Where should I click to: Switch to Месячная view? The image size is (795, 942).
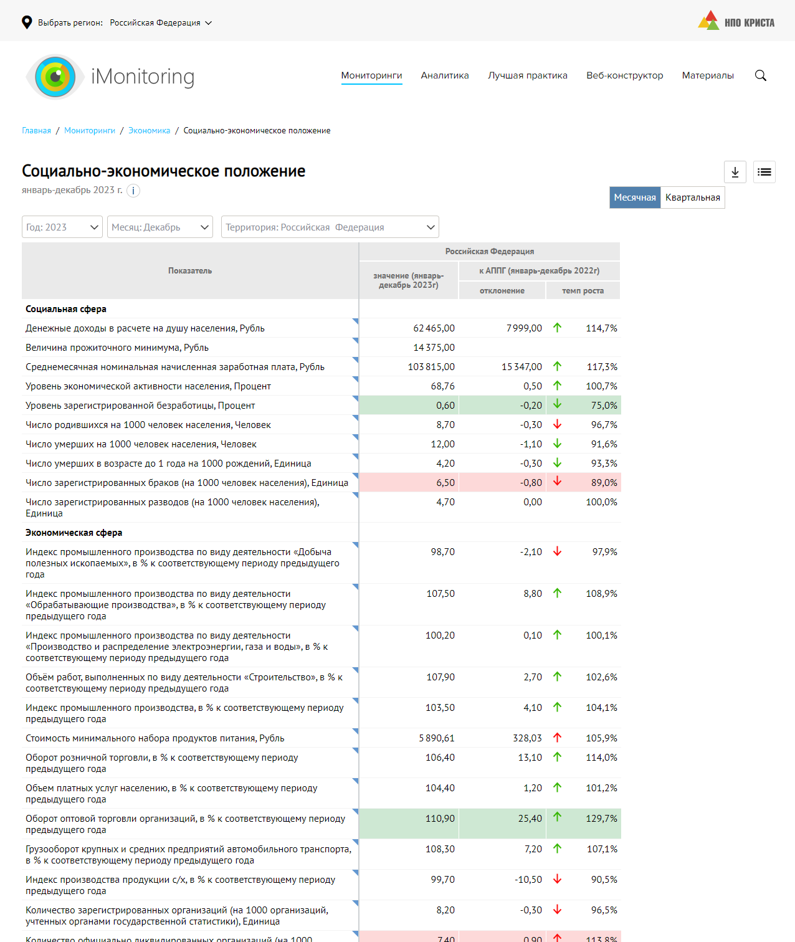[x=634, y=197]
